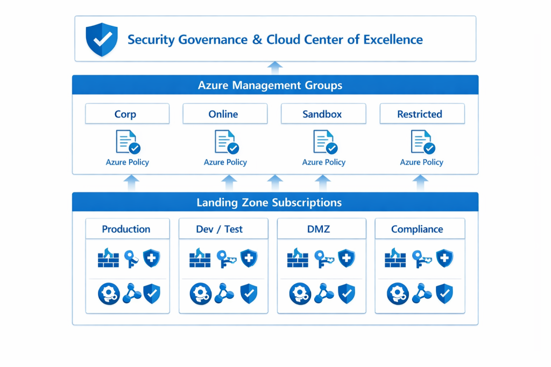The image size is (551, 367).
Task: Click the shield checkmark icon in Dev / Test
Action: coord(249,294)
